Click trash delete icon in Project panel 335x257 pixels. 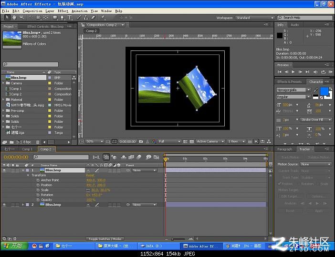point(38,142)
